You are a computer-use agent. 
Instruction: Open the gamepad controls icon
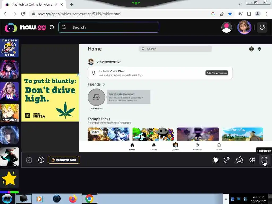pos(239,160)
